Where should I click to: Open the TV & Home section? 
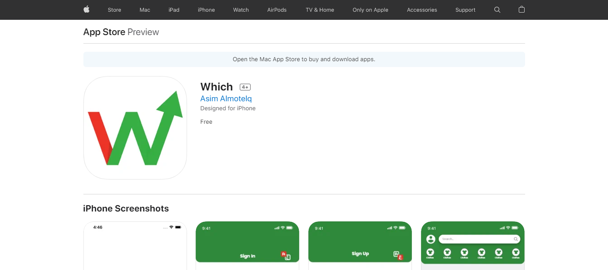320,10
